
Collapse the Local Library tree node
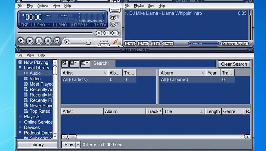[20, 68]
